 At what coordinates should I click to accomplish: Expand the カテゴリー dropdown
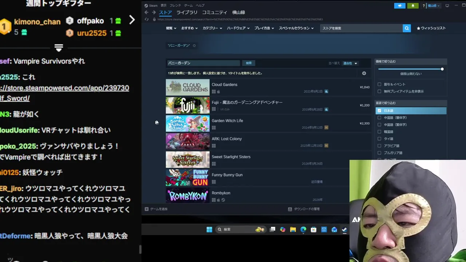click(x=212, y=28)
